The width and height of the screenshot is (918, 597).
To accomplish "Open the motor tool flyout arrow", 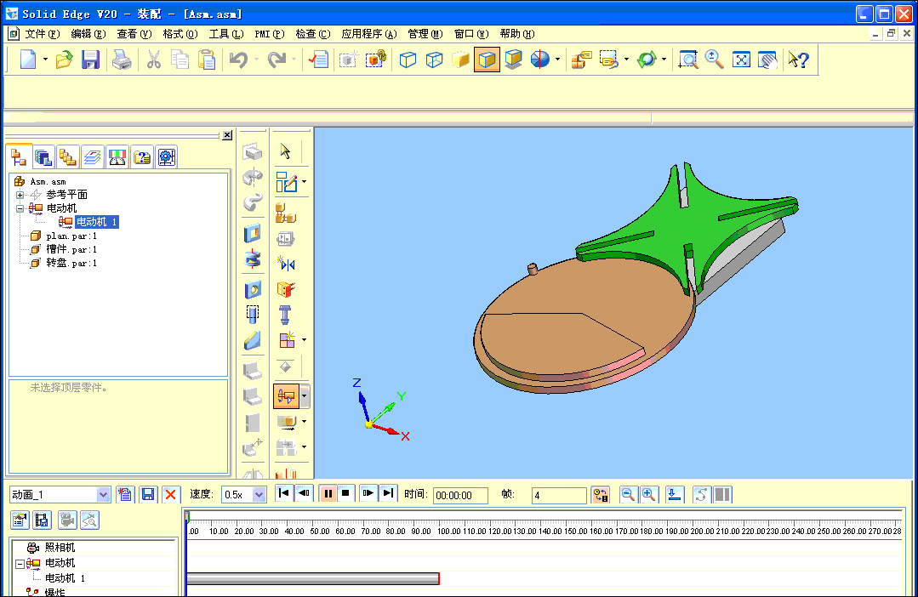I will (x=304, y=396).
